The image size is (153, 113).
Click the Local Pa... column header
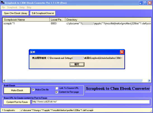pos(57,20)
